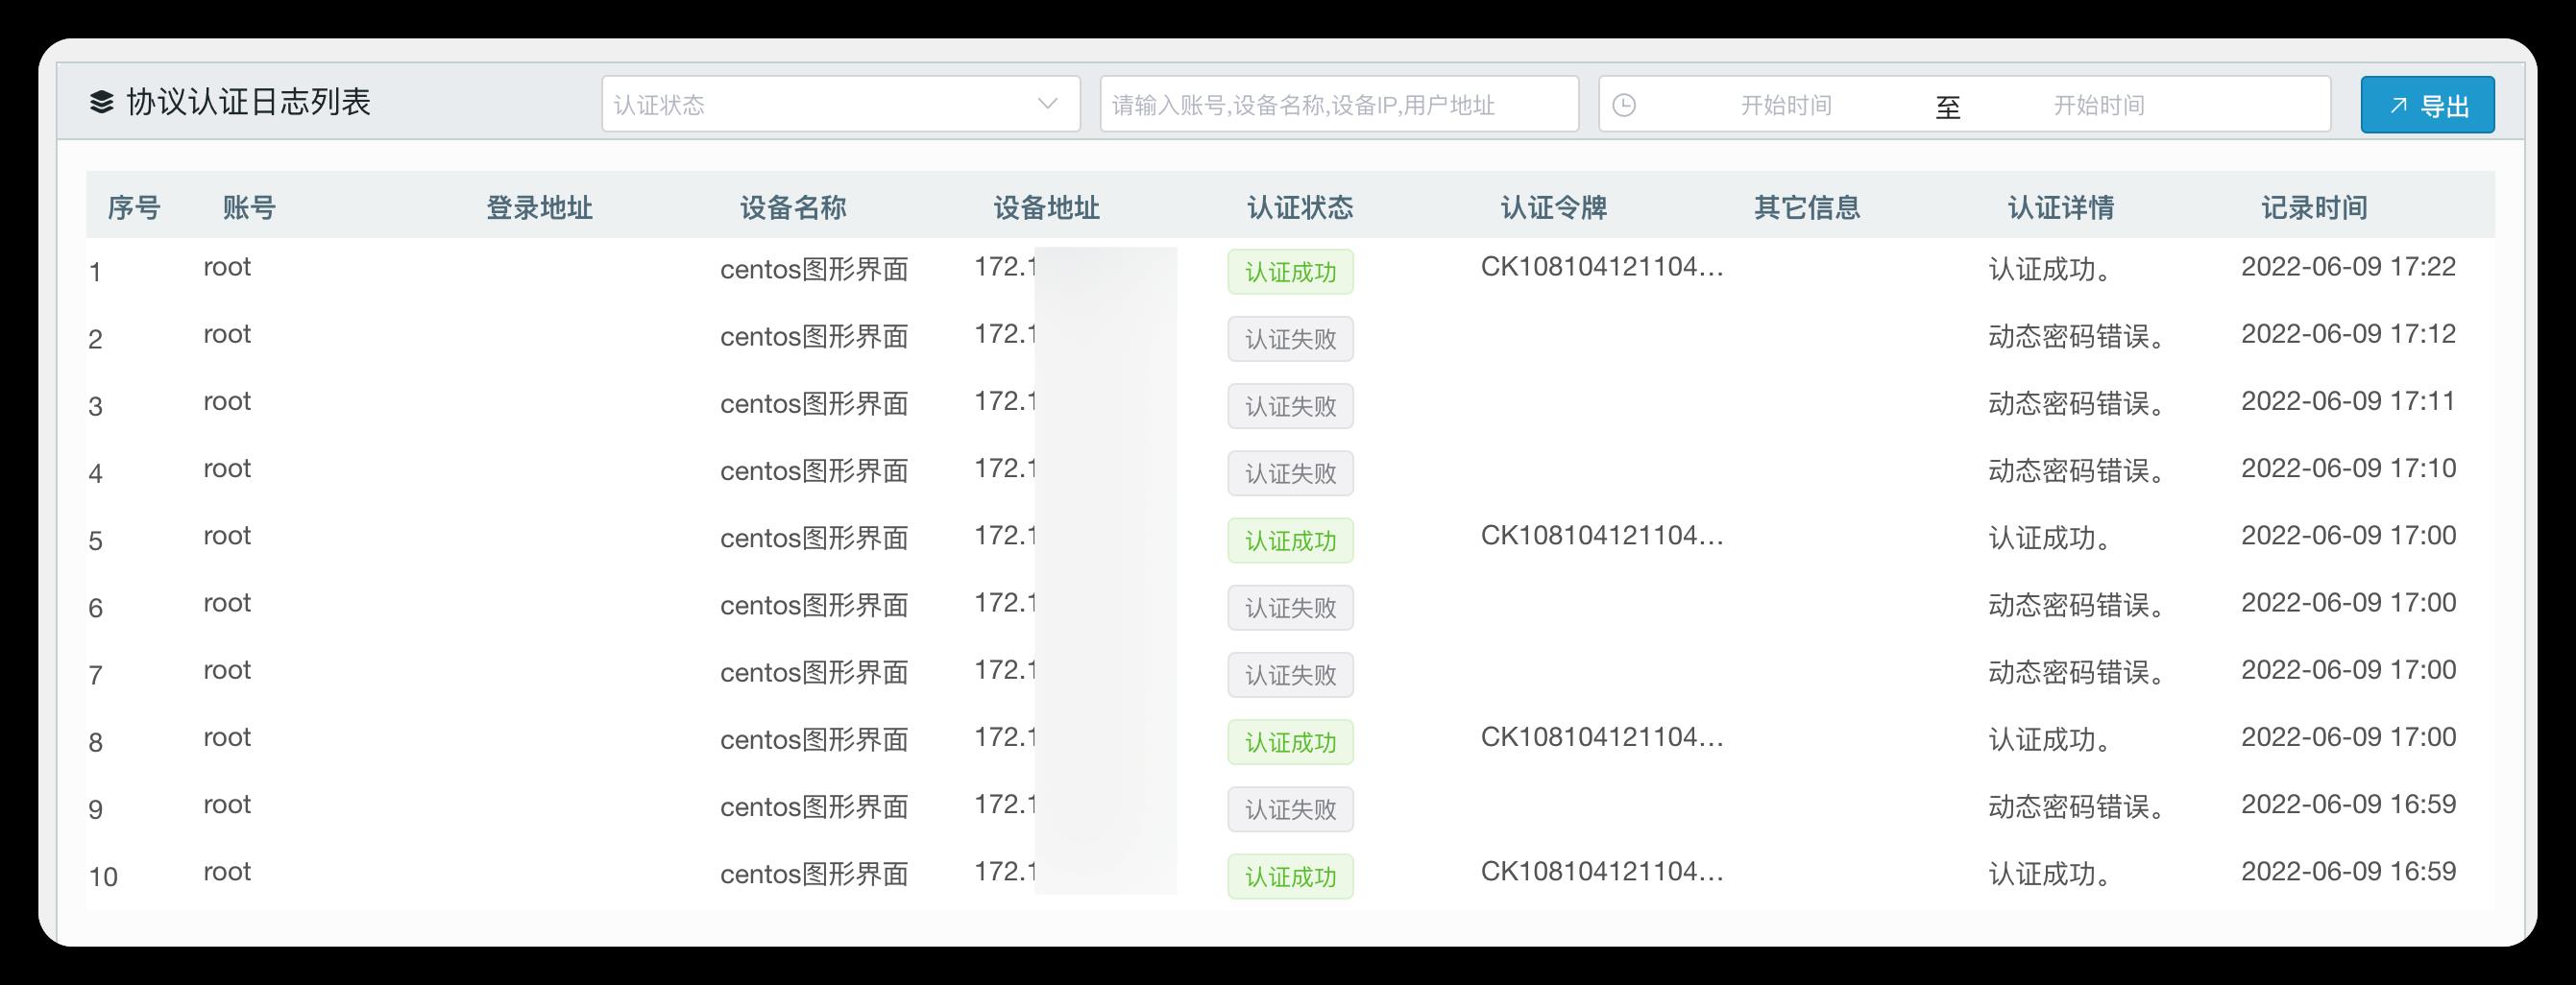Click the timestamp 2022-06-09 17:12
This screenshot has height=985, width=2576.
click(x=2348, y=334)
